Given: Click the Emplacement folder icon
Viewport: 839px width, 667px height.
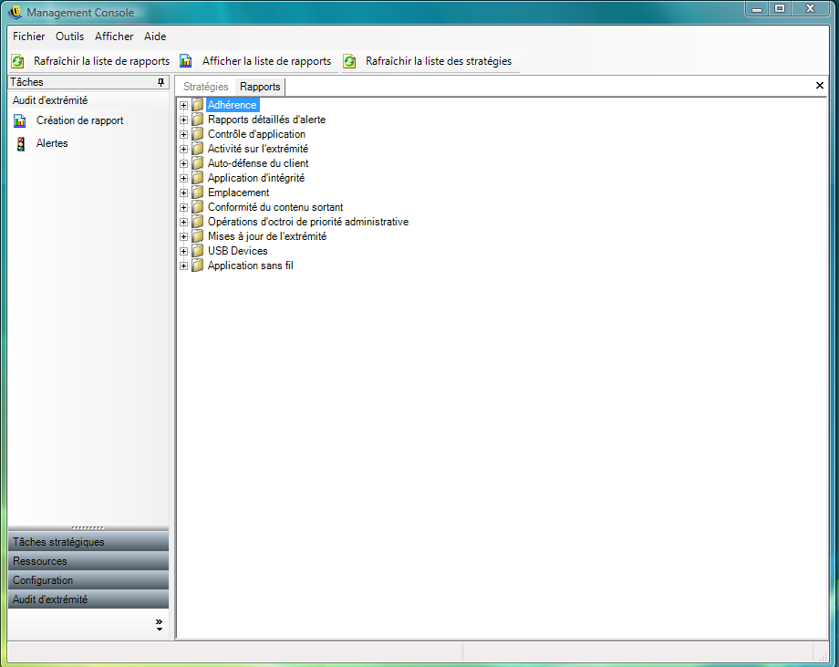Looking at the screenshot, I should [198, 193].
